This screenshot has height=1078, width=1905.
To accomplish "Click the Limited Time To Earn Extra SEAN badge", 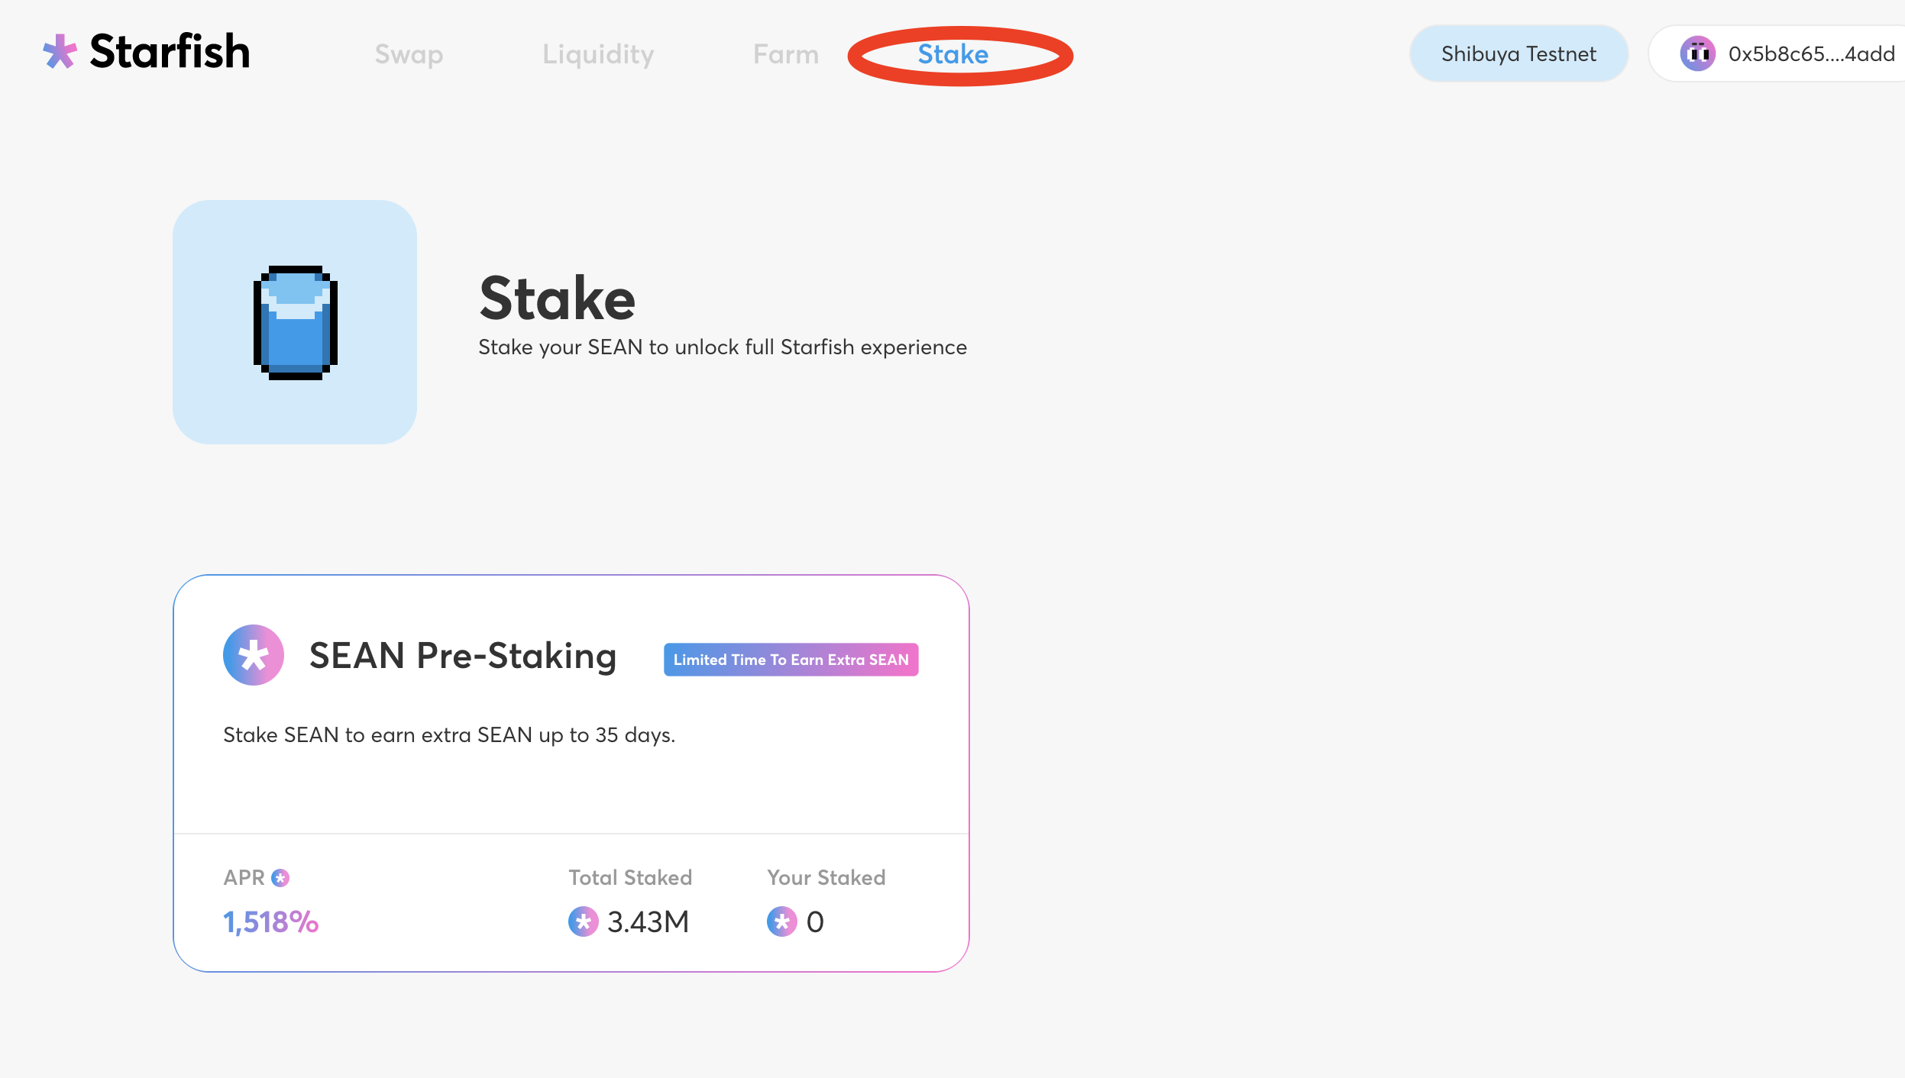I will tap(791, 660).
